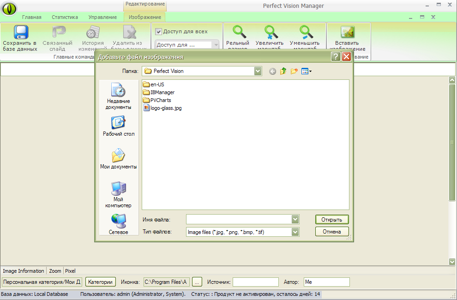Open the view menu icon in dialog
Screen dimensions: 457x300
[x=307, y=71]
